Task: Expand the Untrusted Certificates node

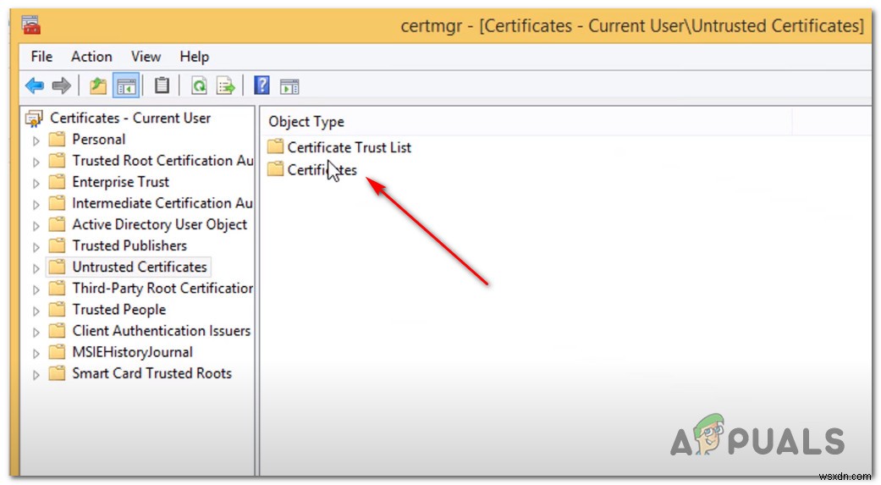Action: click(x=36, y=268)
